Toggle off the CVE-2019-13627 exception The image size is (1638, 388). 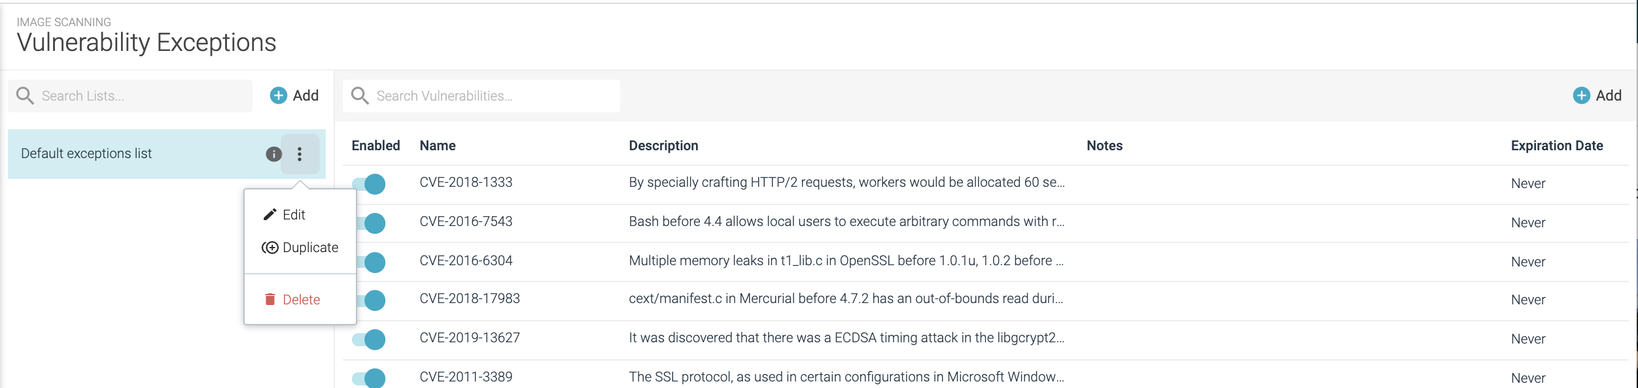pos(369,339)
